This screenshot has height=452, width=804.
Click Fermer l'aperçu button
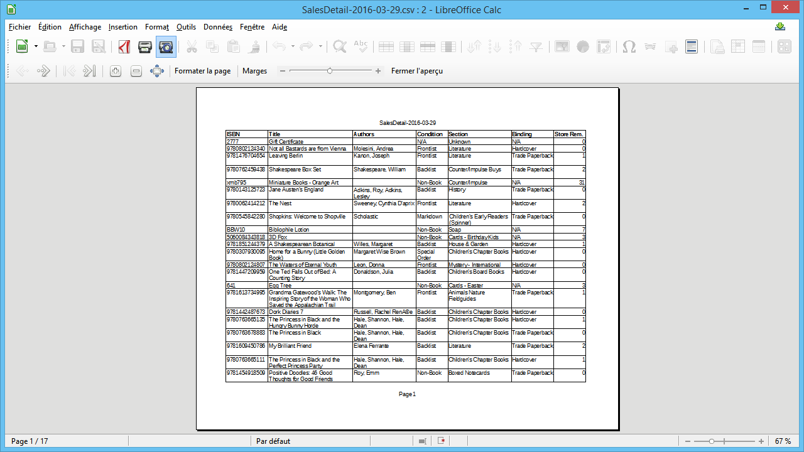pos(417,71)
